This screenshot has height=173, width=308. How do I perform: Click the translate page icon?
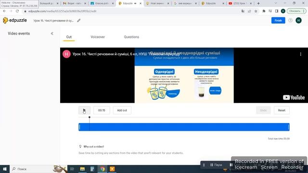243,11
